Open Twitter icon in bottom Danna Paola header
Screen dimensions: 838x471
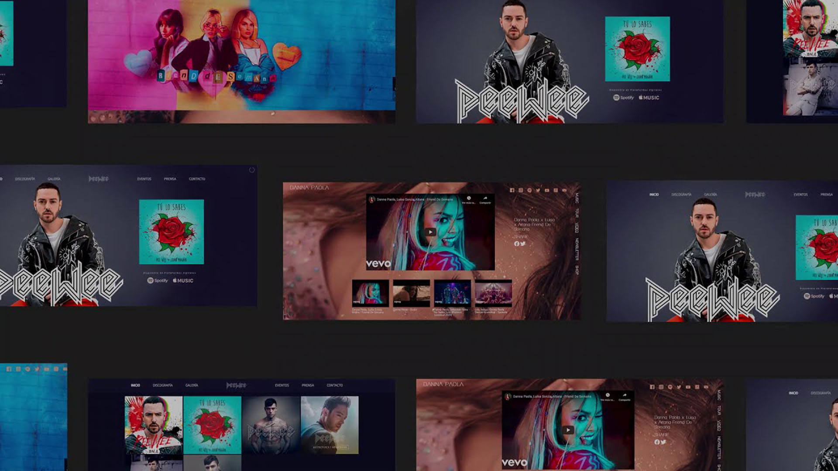pos(679,387)
